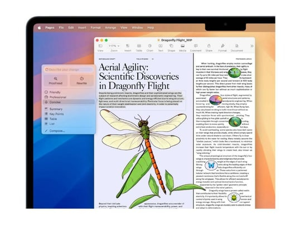Open the Window menu
Image resolution: width=301 pixels, height=225 pixels.
[x=137, y=28]
